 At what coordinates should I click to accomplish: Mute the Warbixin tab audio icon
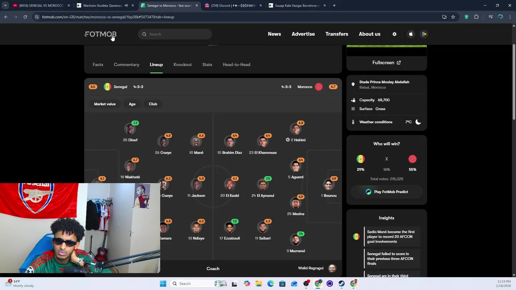[x=126, y=6]
